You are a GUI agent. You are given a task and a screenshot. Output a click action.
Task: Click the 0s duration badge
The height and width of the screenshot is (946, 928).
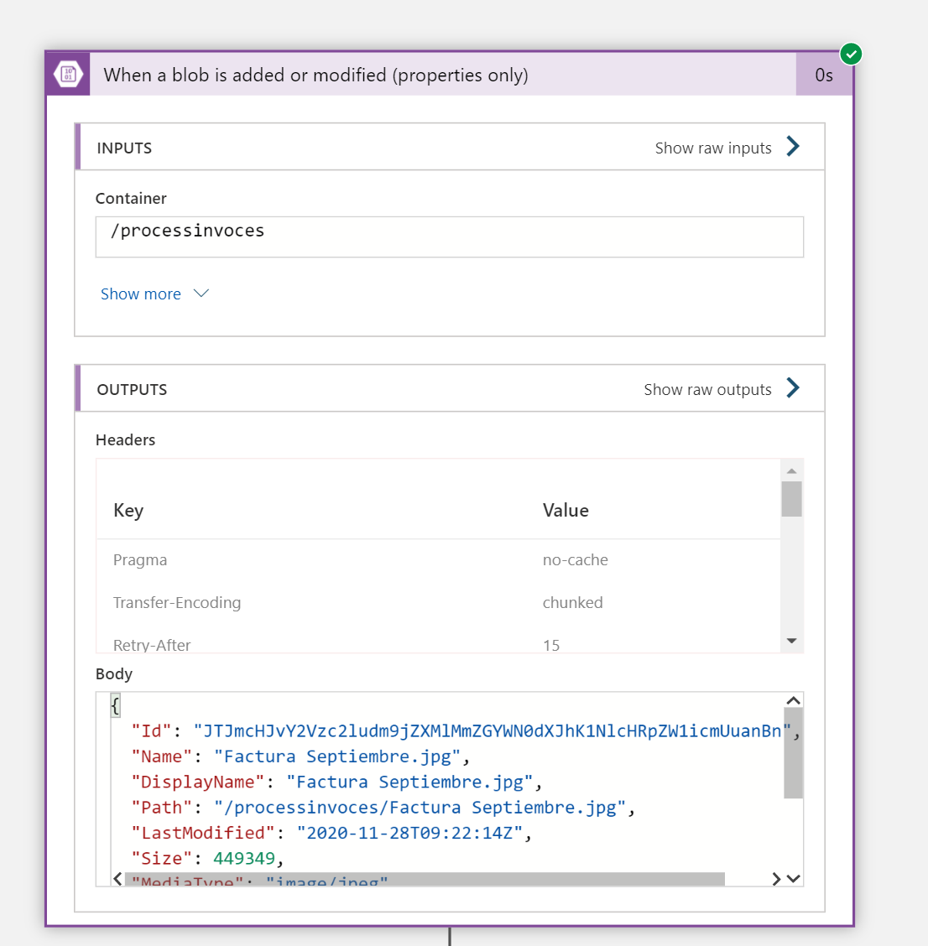click(823, 75)
